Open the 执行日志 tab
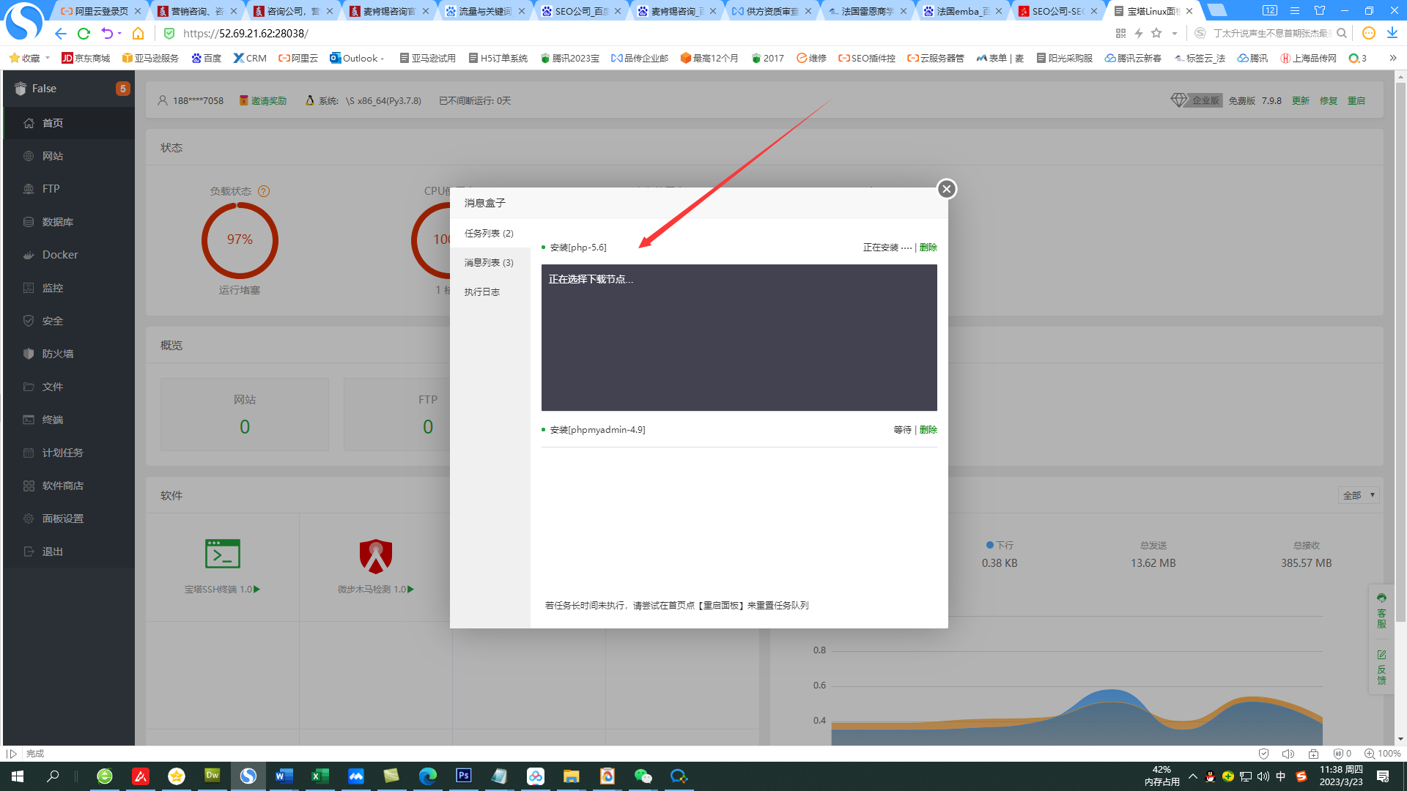The height and width of the screenshot is (791, 1407). (x=481, y=291)
